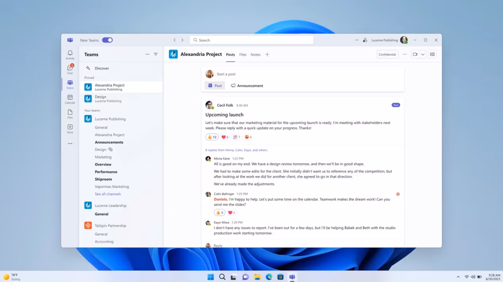Switch to the Notes tab
Screen dimensions: 503x282
pyautogui.click(x=255, y=55)
